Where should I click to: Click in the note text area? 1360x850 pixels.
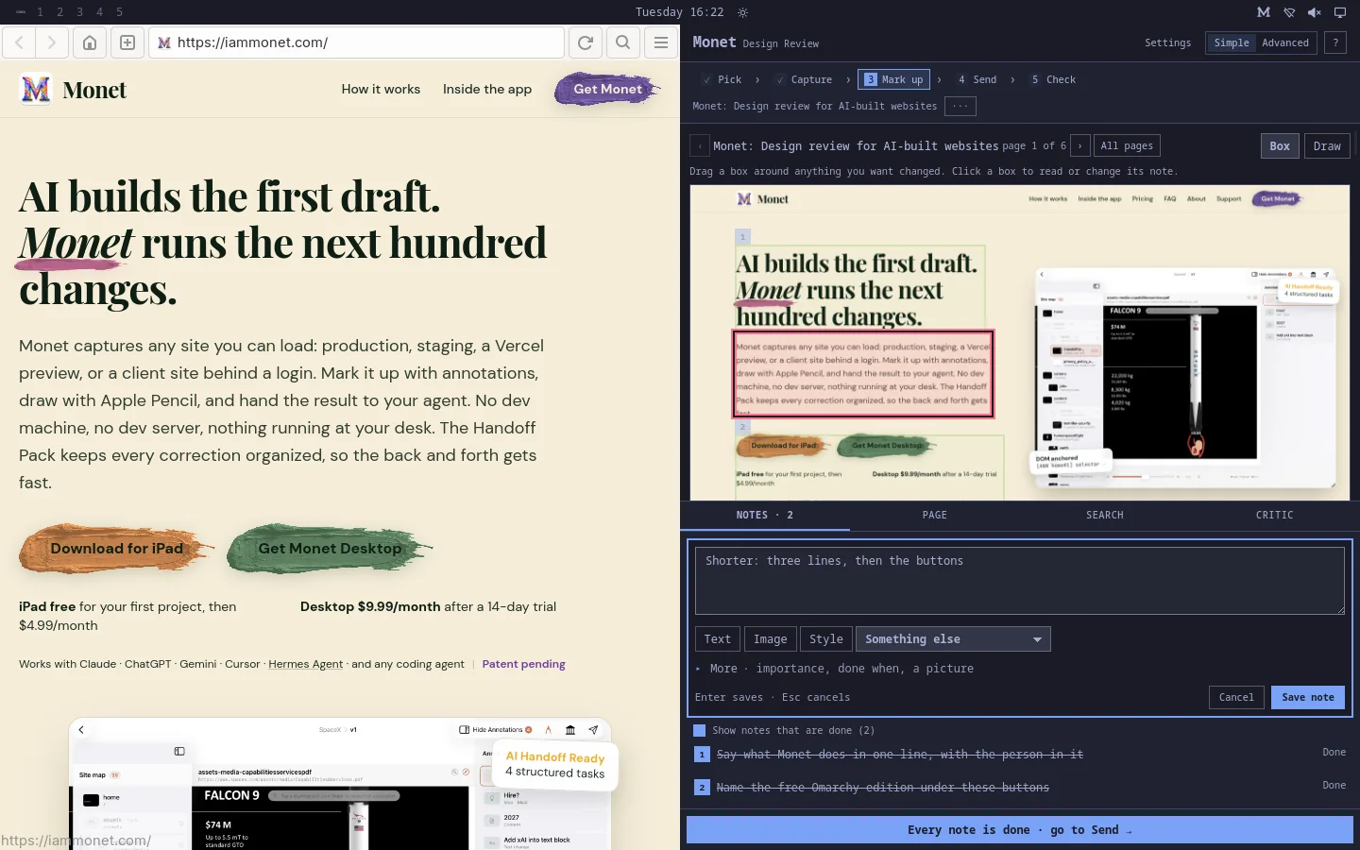pos(1020,579)
